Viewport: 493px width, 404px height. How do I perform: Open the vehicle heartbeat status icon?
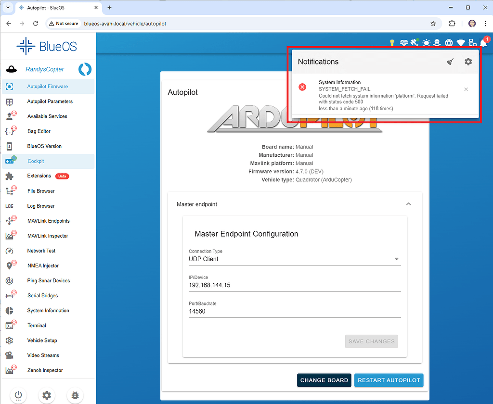(404, 42)
